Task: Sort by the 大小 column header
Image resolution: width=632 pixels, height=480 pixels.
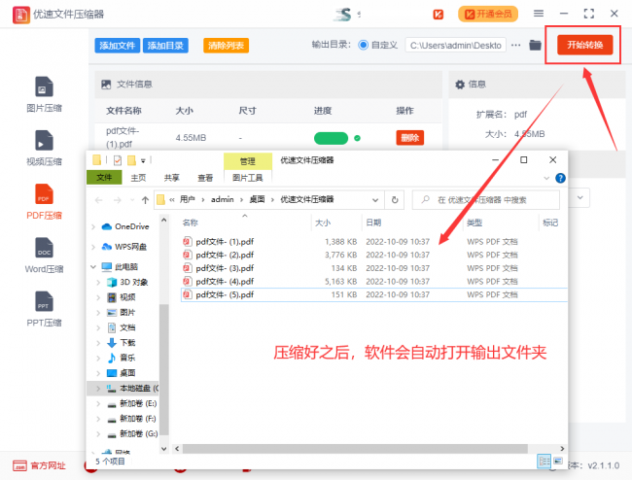Action: point(323,223)
